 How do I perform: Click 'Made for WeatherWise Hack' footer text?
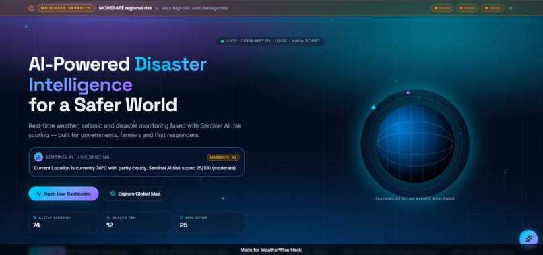point(271,250)
